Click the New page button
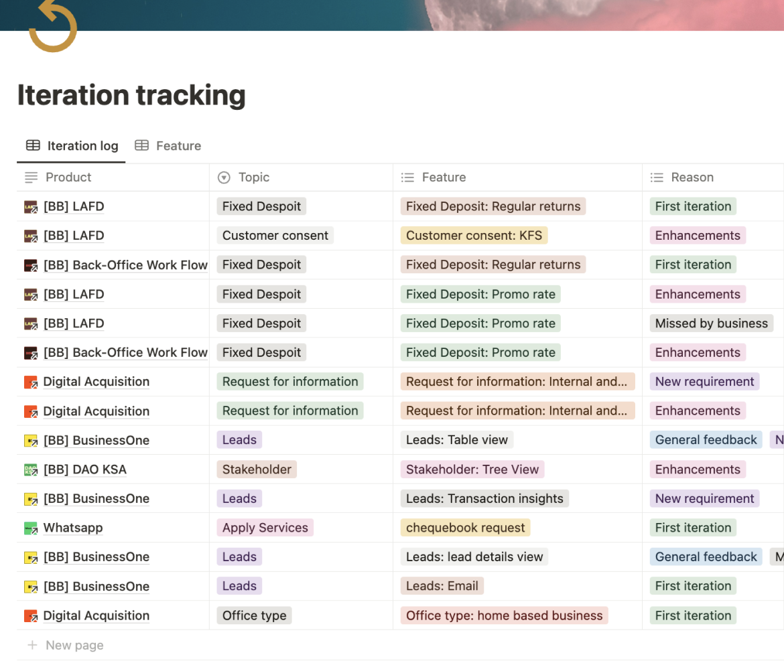 tap(74, 646)
